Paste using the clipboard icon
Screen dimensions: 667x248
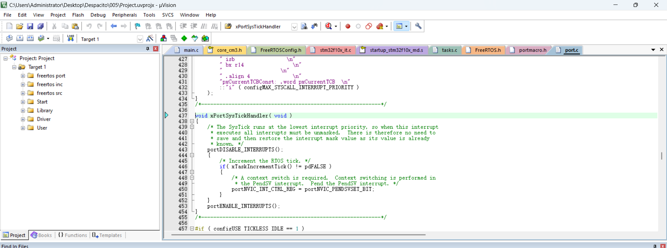click(75, 26)
